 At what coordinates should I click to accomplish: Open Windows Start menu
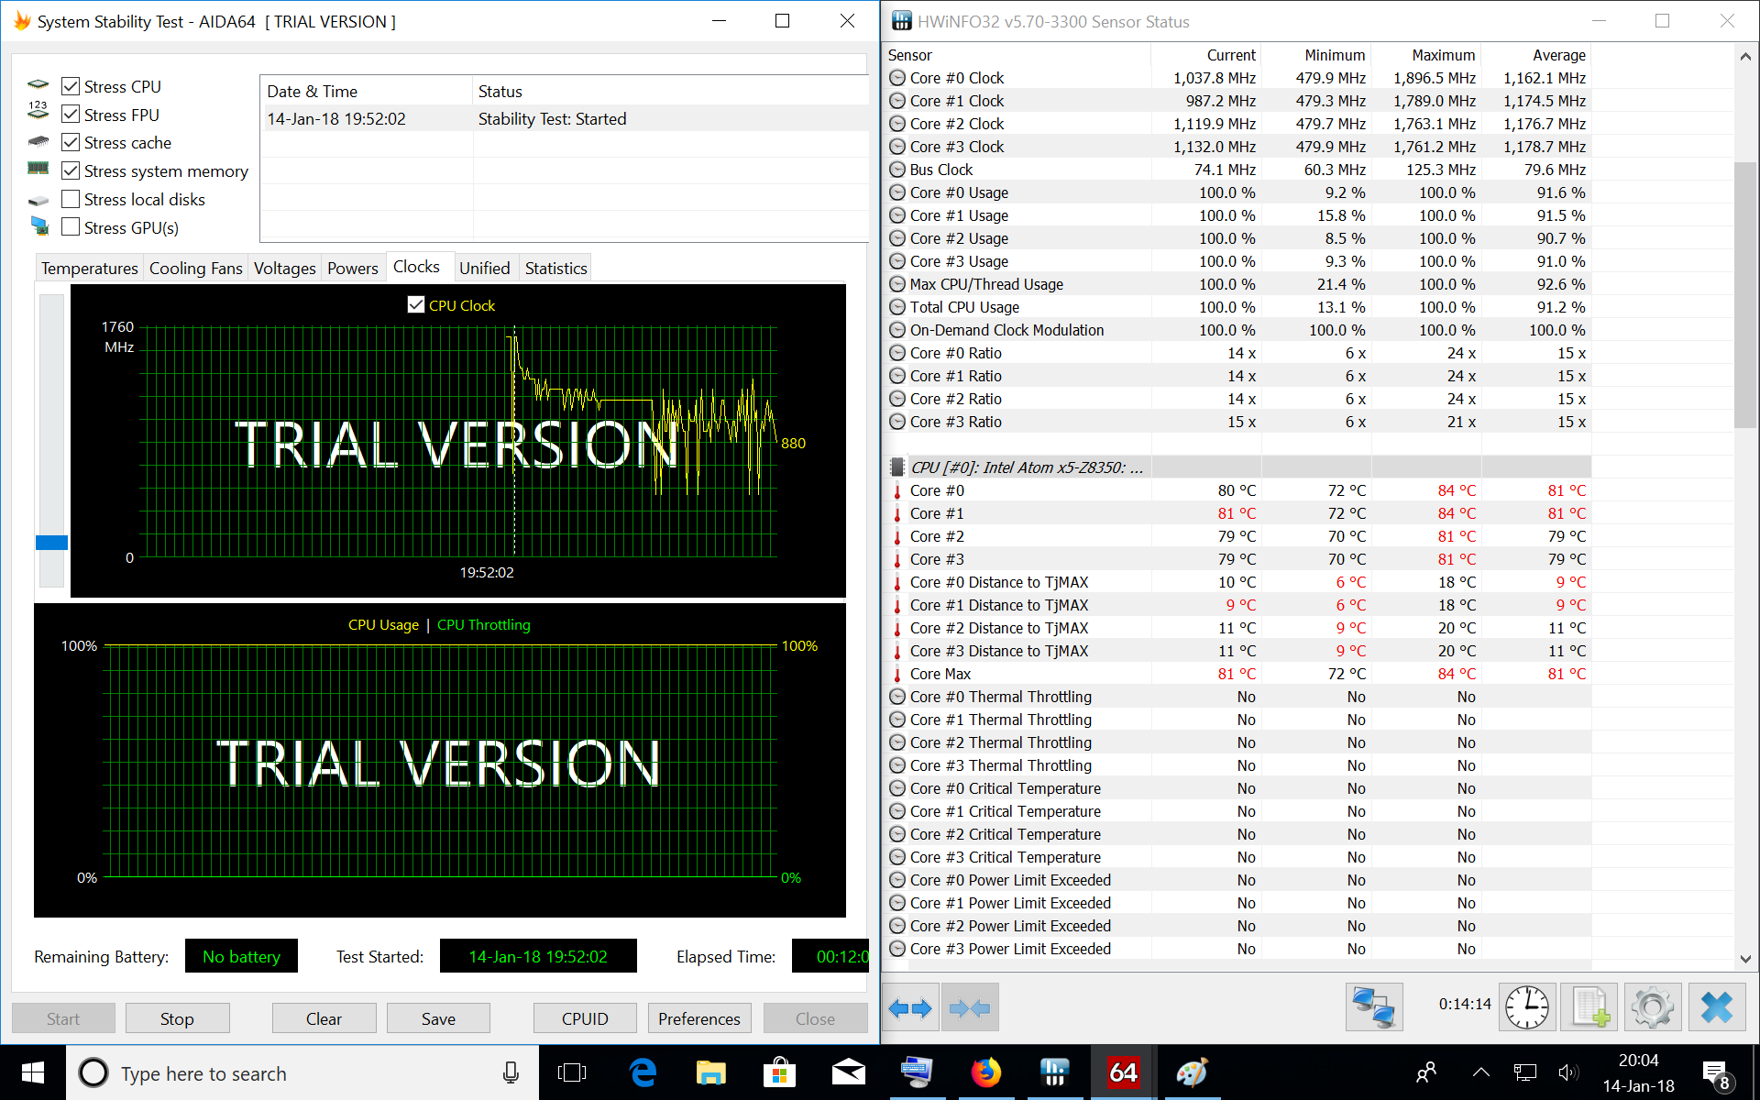[x=33, y=1072]
